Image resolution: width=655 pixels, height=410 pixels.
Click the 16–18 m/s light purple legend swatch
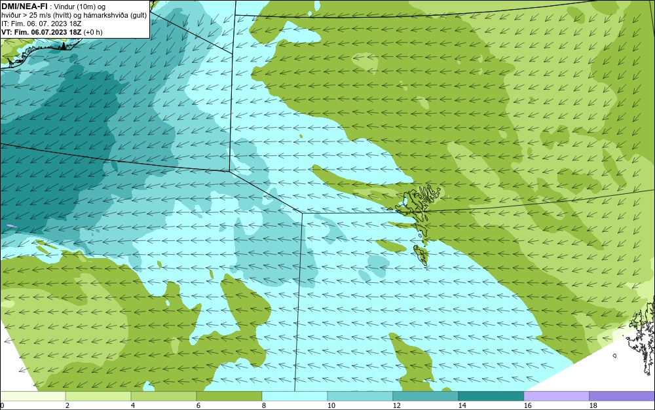pos(556,396)
